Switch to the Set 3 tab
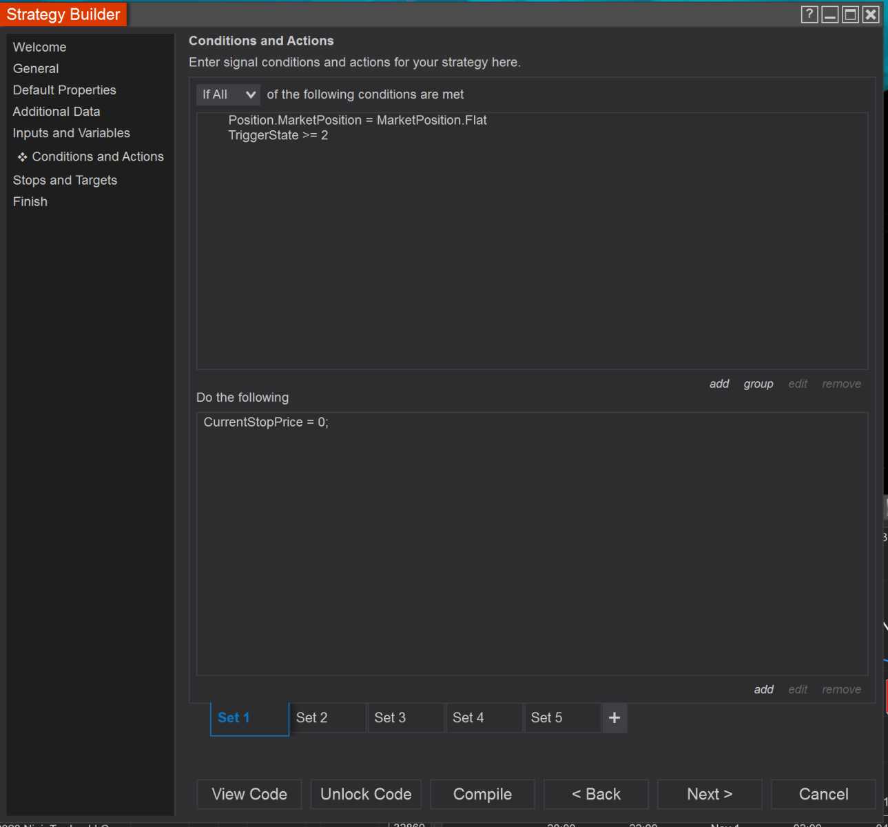888x827 pixels. tap(406, 718)
